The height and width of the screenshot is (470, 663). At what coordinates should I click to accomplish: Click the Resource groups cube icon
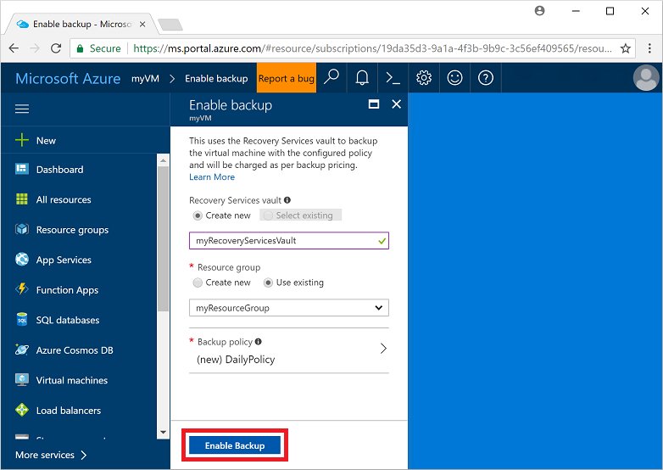click(21, 230)
